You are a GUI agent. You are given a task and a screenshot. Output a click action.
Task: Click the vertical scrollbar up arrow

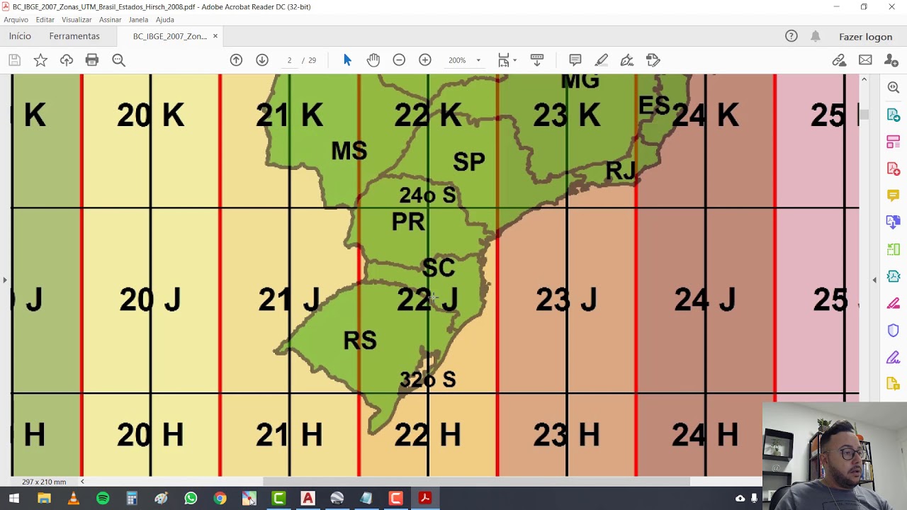864,79
